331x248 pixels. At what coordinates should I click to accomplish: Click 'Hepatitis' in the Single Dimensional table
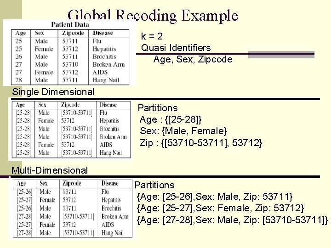tap(109, 121)
